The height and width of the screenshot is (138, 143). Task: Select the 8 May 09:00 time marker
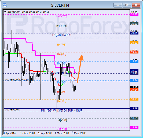pyautogui.click(x=79, y=133)
